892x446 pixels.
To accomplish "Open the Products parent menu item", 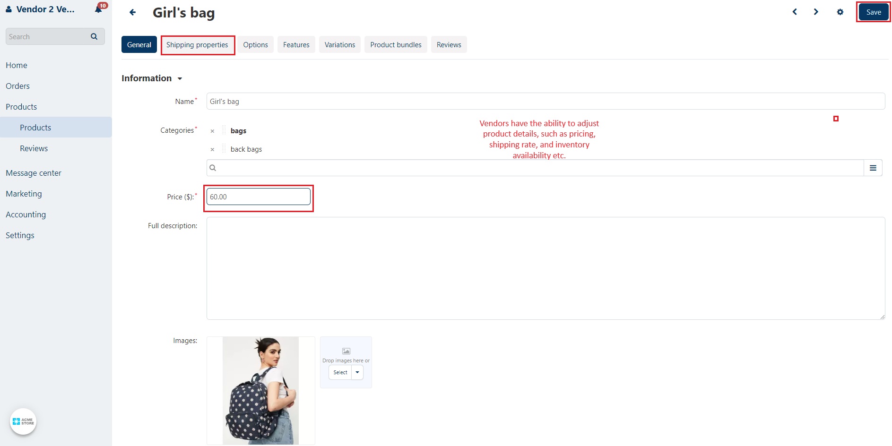I will [x=21, y=107].
